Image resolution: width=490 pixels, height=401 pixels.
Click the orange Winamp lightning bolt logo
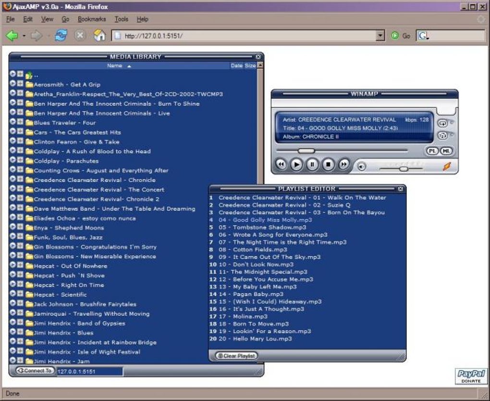[x=447, y=166]
